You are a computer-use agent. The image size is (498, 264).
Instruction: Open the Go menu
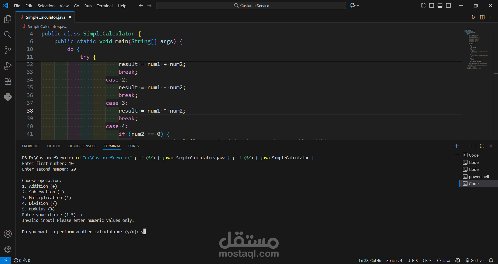(77, 6)
